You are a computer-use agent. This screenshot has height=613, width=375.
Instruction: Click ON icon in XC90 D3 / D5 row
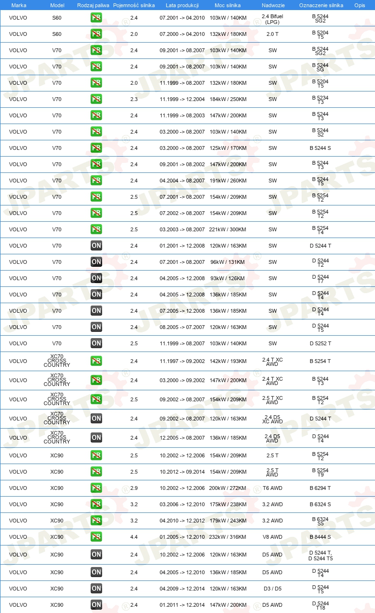96,589
